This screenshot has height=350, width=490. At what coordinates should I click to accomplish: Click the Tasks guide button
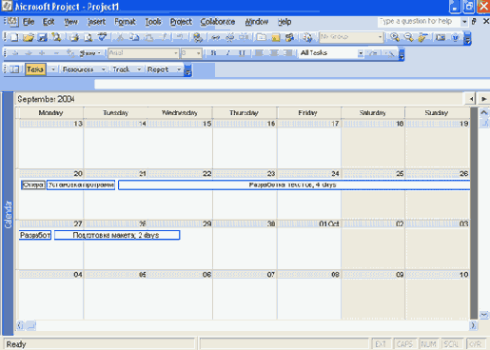click(35, 69)
